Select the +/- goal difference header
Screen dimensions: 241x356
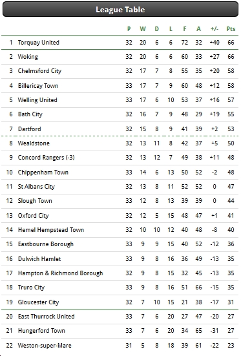click(215, 29)
